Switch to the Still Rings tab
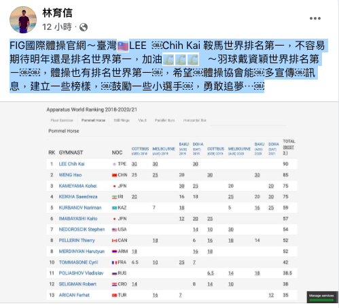The width and height of the screenshot is (339, 308). tap(122, 120)
